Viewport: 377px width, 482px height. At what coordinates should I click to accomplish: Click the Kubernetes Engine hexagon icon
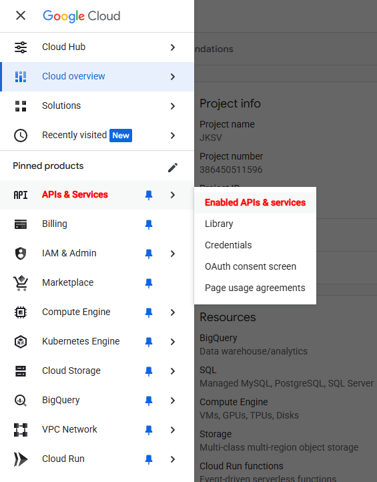21,342
